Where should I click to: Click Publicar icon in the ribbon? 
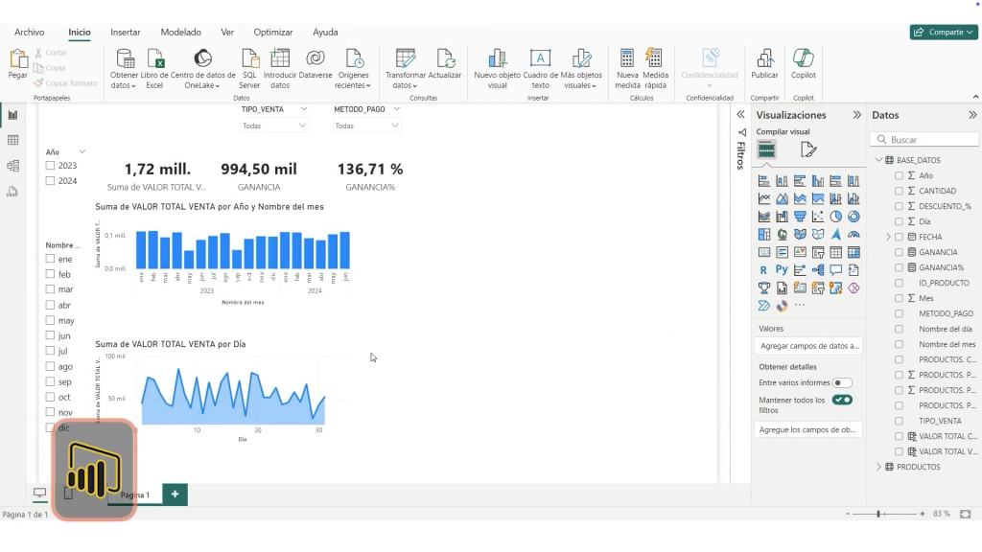tap(764, 59)
